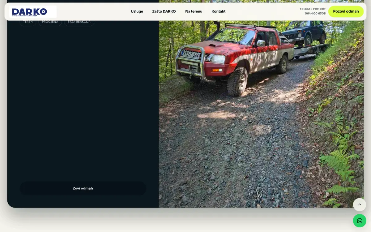
Task: Open WhatsApp chat button
Action: pyautogui.click(x=360, y=221)
